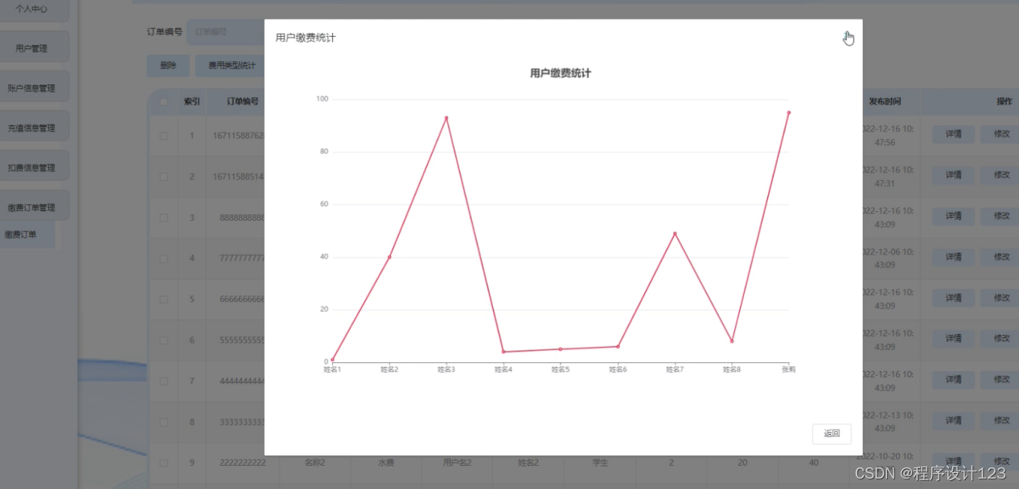Check the checkbox for row 6

(164, 340)
